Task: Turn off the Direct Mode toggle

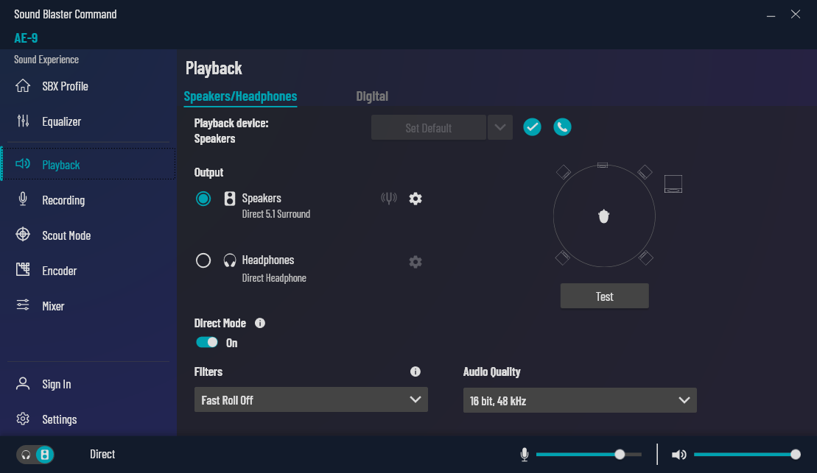Action: [x=207, y=343]
